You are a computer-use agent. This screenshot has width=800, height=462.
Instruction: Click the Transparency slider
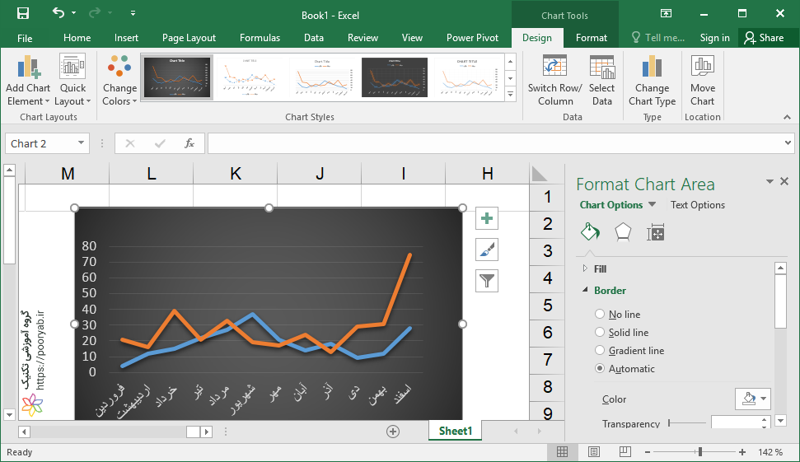687,423
